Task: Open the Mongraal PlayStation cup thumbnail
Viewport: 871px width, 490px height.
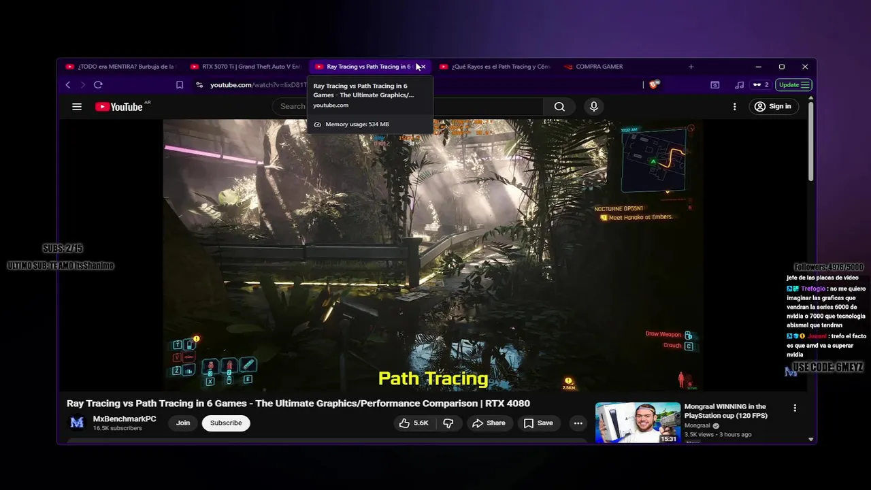Action: pyautogui.click(x=638, y=423)
